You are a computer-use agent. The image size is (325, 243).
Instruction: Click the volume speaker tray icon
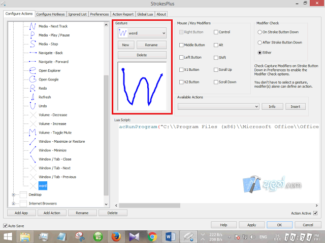(x=252, y=237)
